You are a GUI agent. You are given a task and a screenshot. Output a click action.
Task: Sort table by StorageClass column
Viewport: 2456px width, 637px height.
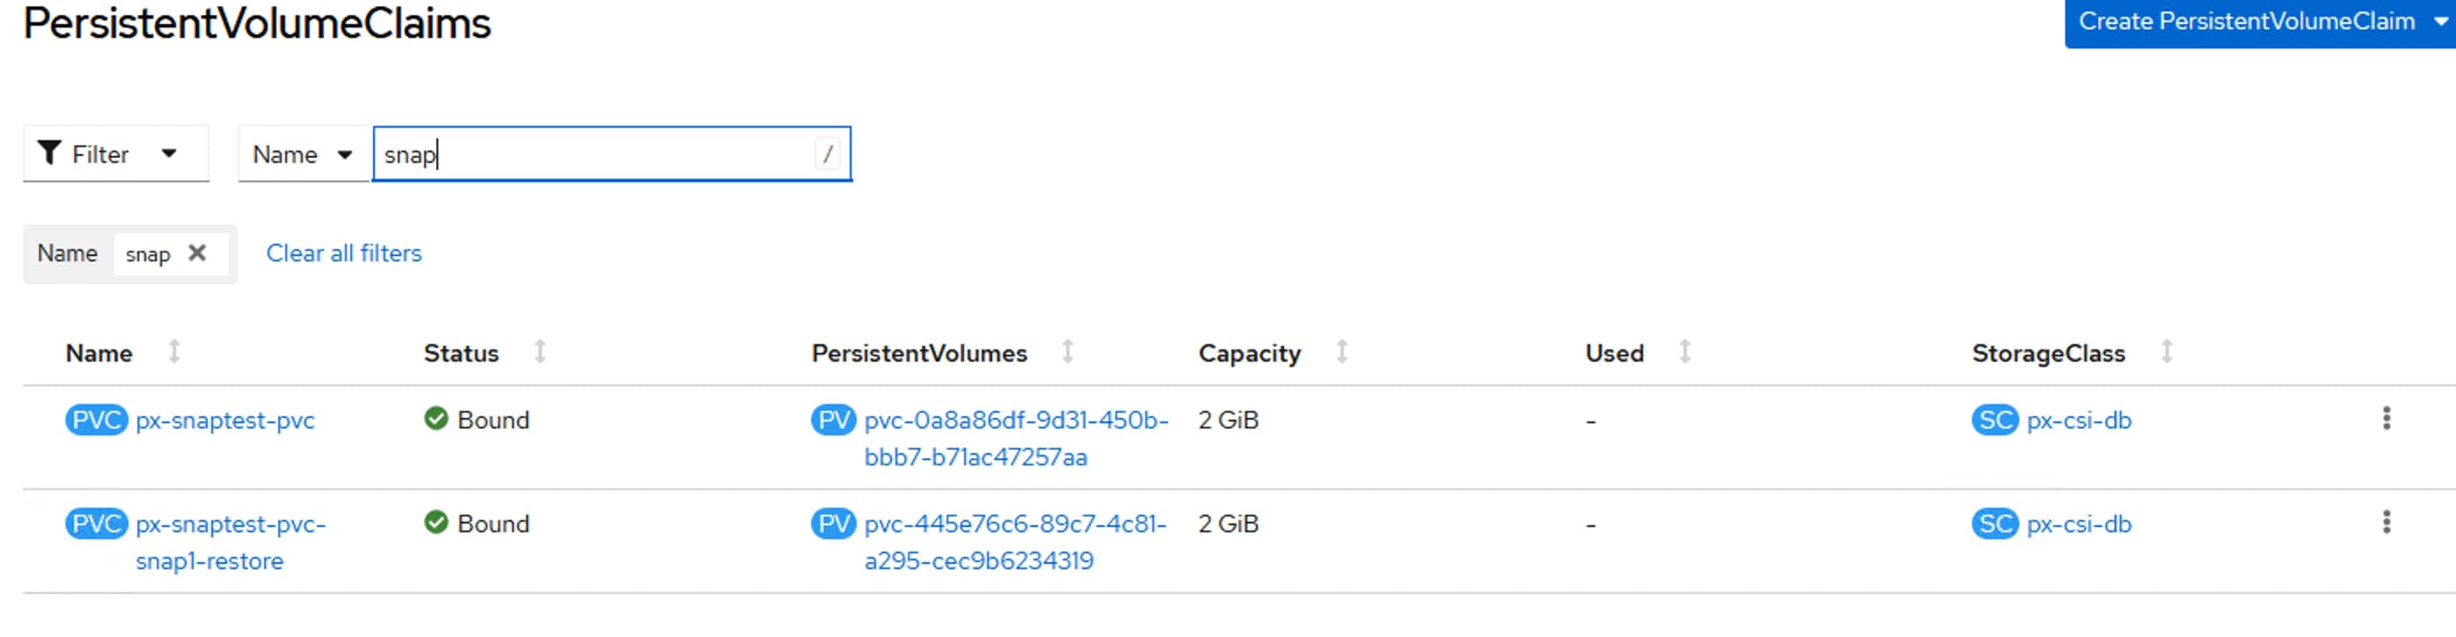[2167, 353]
